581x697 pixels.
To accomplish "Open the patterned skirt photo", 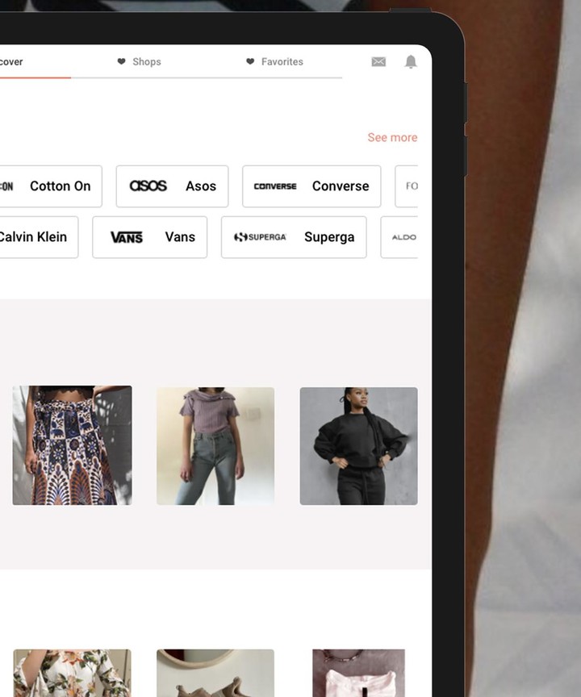I will [72, 445].
